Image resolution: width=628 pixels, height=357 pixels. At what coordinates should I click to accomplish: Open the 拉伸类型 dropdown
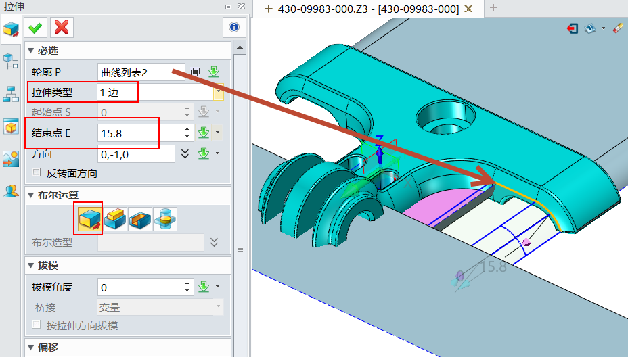tap(219, 92)
